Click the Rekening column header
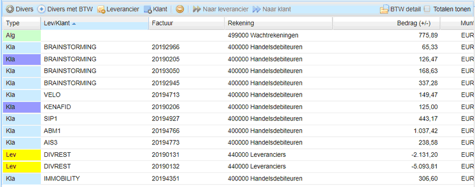 tap(278, 23)
